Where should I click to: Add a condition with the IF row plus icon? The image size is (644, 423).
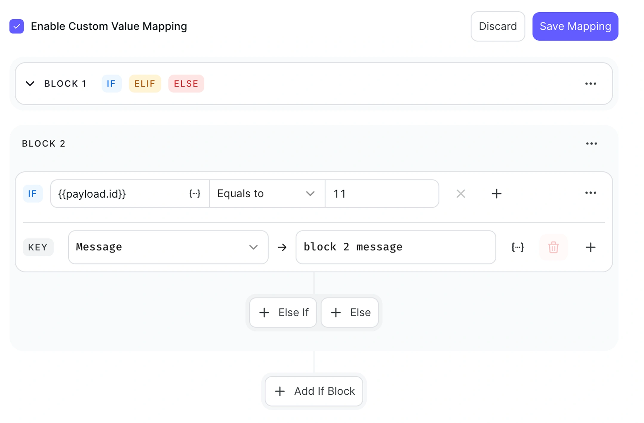[496, 194]
